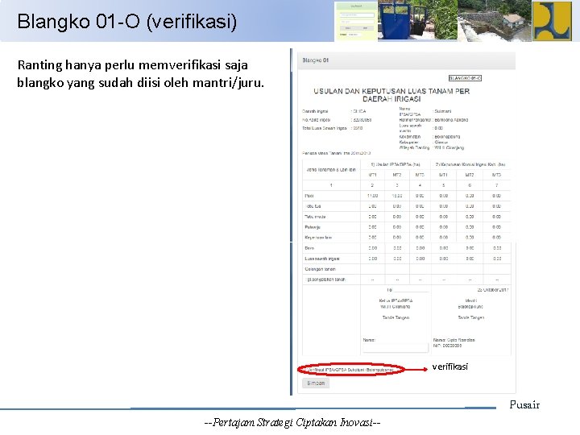580x435 pixels.
Task: Click the Pertajam Strategi Ciptakan Inovasi tagline
Action: (292, 422)
